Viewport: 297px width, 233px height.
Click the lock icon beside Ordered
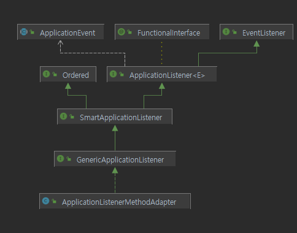55,74
